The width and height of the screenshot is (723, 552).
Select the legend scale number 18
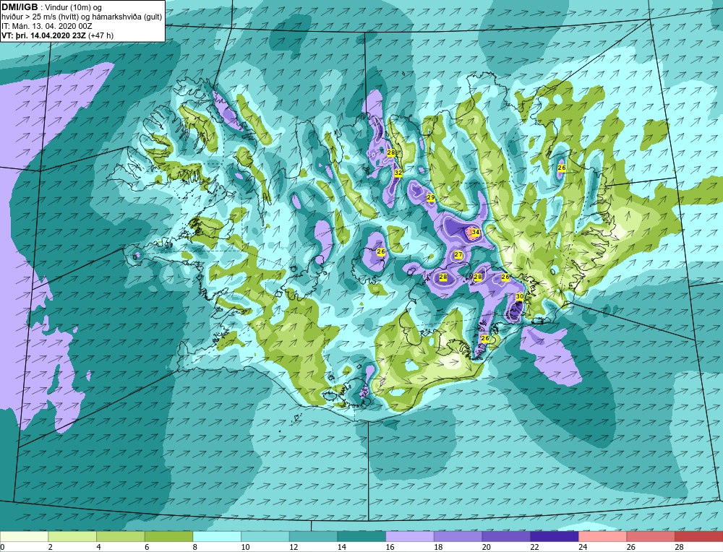[x=438, y=548]
